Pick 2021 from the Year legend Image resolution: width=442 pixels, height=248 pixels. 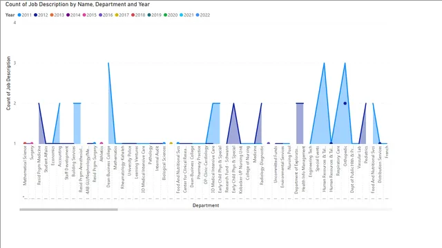click(x=186, y=15)
